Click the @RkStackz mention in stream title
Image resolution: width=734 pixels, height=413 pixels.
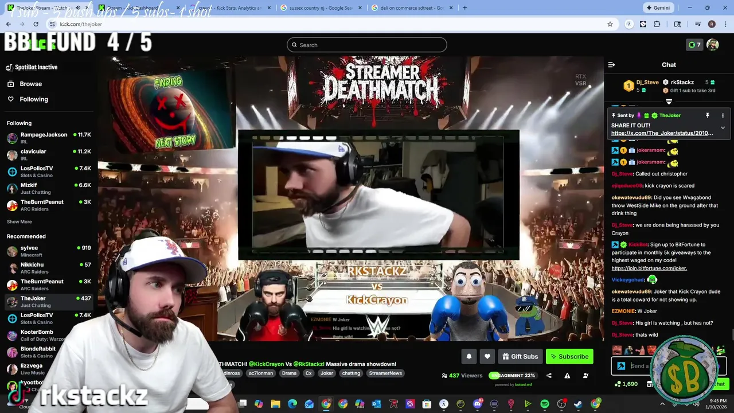[x=309, y=364]
